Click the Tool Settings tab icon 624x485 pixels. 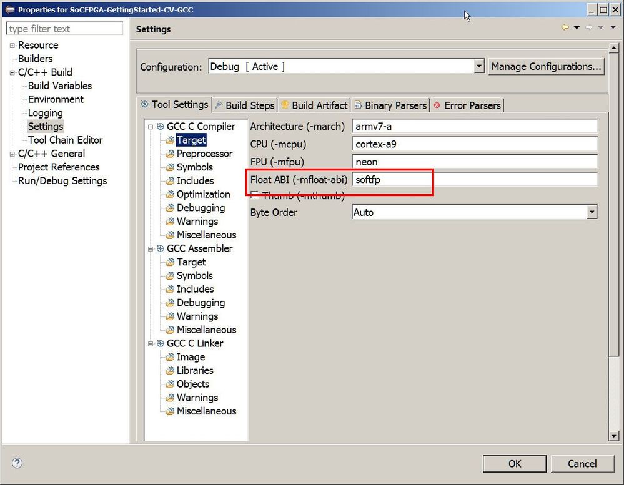(144, 104)
